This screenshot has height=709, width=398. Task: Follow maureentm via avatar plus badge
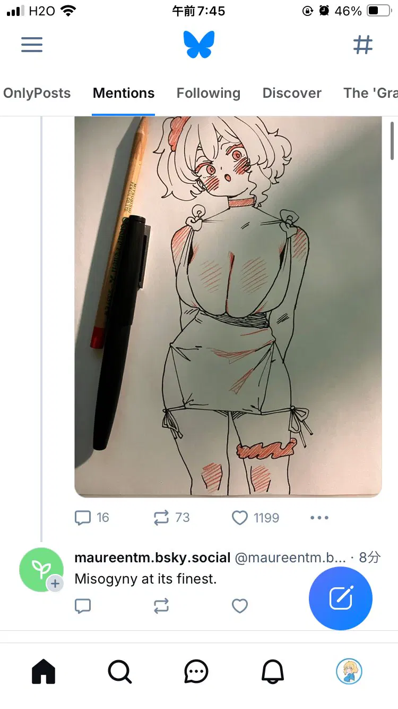(x=55, y=584)
